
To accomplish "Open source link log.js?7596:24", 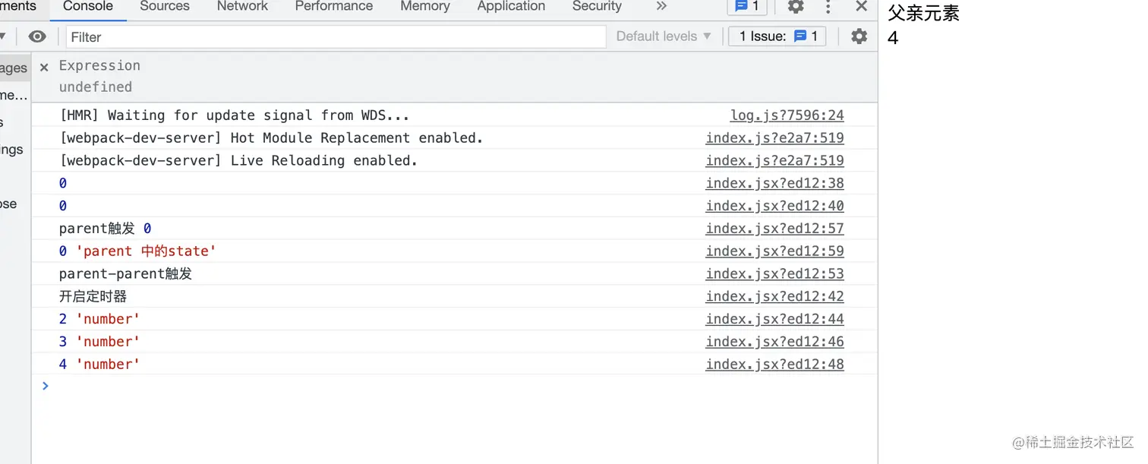I will (787, 115).
